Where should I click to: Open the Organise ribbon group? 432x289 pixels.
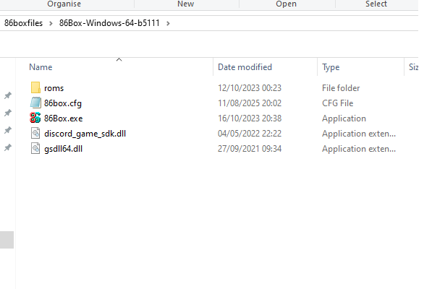pyautogui.click(x=64, y=4)
